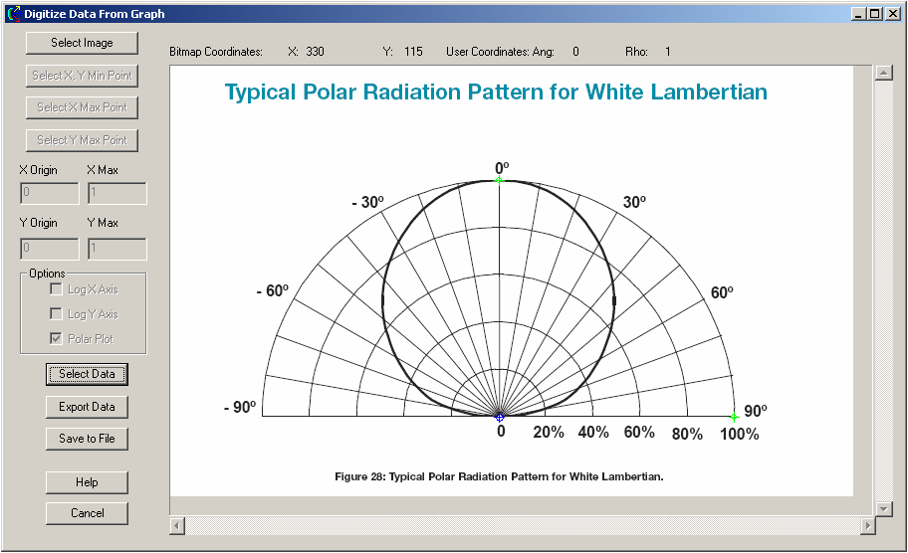Click the blue origin marker on plot
908x553 pixels.
click(x=500, y=417)
